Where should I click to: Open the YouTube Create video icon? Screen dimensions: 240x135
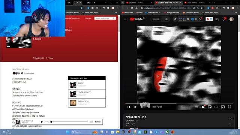point(217,19)
